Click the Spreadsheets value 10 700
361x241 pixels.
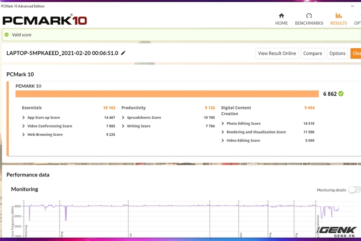(209, 118)
